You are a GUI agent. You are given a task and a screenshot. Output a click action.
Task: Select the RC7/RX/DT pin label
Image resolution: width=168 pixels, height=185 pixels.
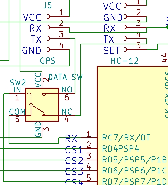[x=126, y=138]
